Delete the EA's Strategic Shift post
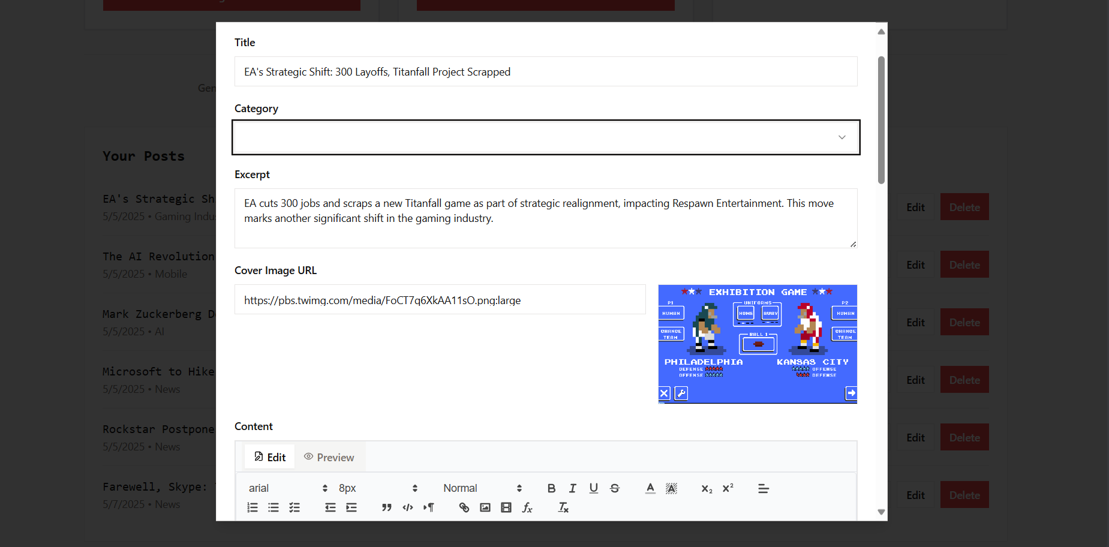This screenshot has height=547, width=1109. pyautogui.click(x=964, y=207)
